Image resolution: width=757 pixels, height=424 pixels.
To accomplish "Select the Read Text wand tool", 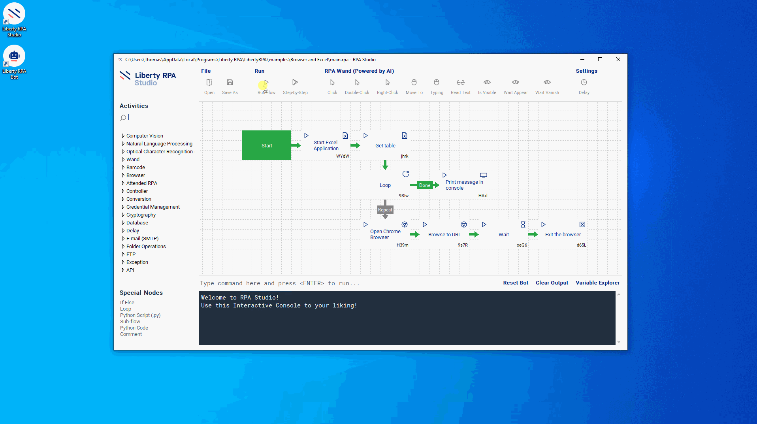I will [460, 83].
